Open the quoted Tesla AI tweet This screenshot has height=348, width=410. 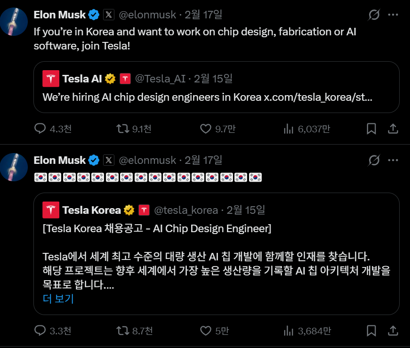pos(217,97)
